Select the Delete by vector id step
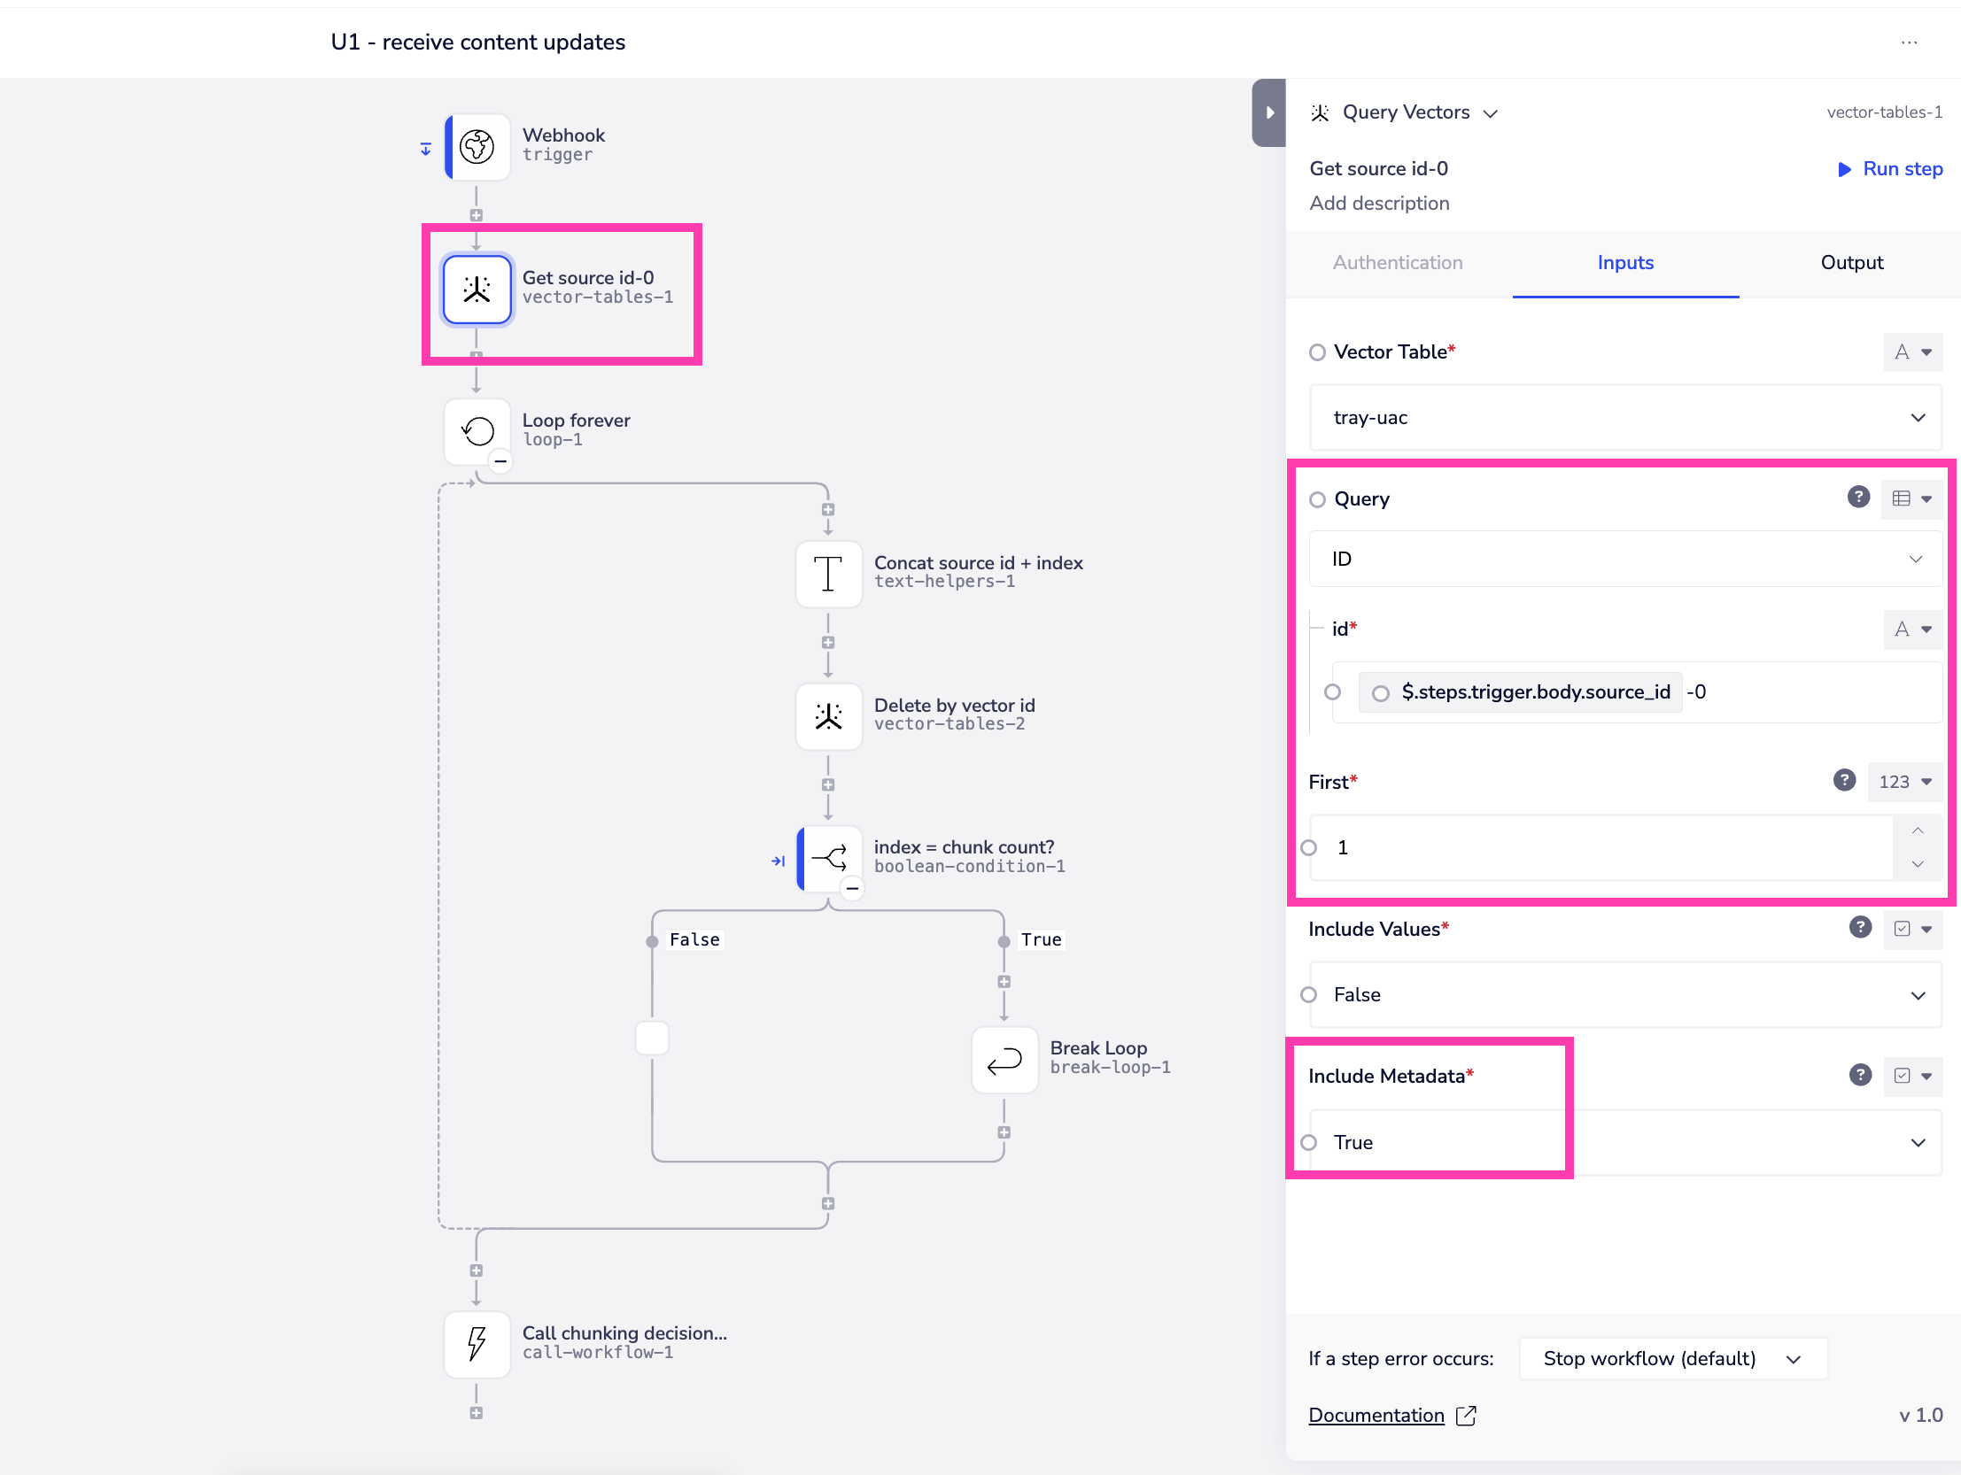This screenshot has height=1475, width=1961. [828, 715]
